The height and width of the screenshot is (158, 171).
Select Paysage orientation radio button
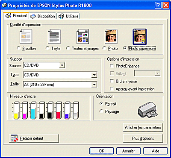pyautogui.click(x=101, y=111)
